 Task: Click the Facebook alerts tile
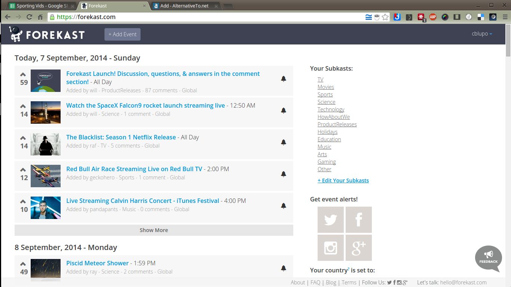pyautogui.click(x=359, y=220)
